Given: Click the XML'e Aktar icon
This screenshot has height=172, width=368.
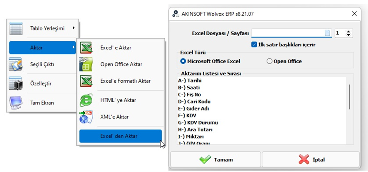Looking at the screenshot, I should [x=86, y=117].
